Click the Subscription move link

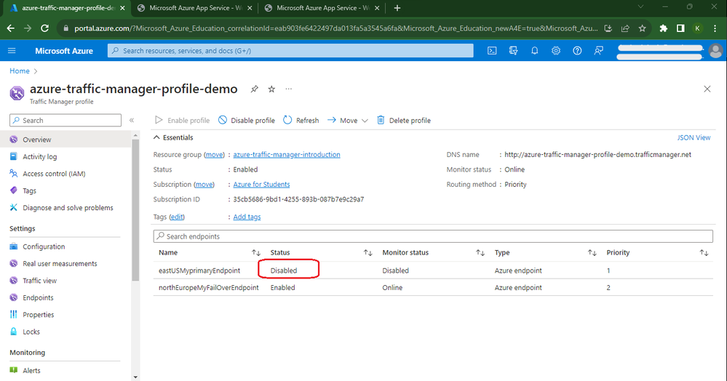pyautogui.click(x=204, y=184)
